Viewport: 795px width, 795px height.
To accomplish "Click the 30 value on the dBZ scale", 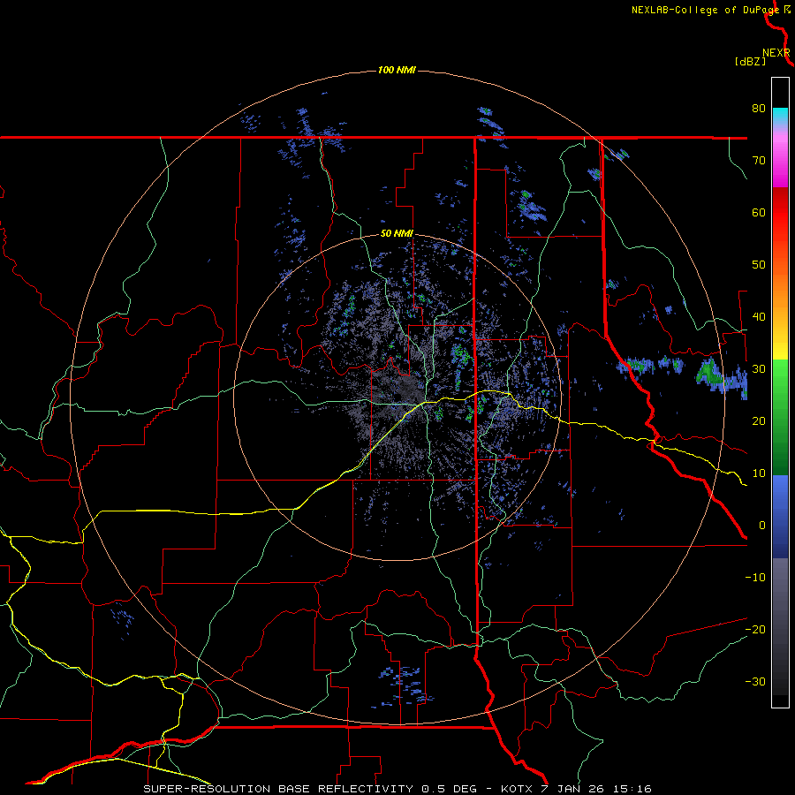I will pyautogui.click(x=759, y=368).
